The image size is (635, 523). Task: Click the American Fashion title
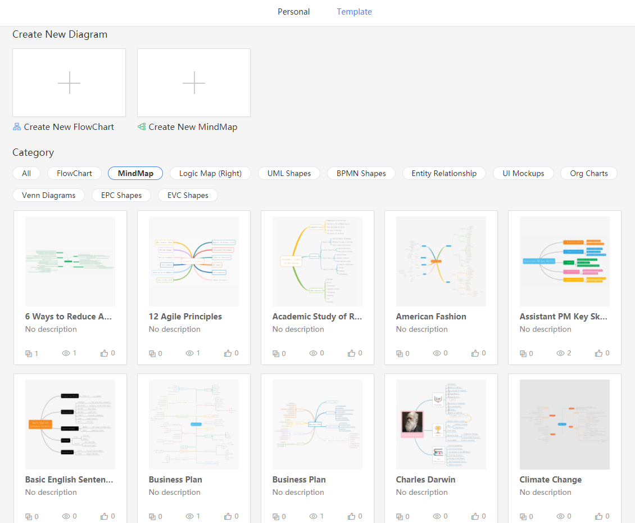point(431,316)
